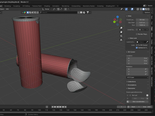This screenshot has height=116, width=155.
Task: Jump to the first frame
Action: coord(53,107)
